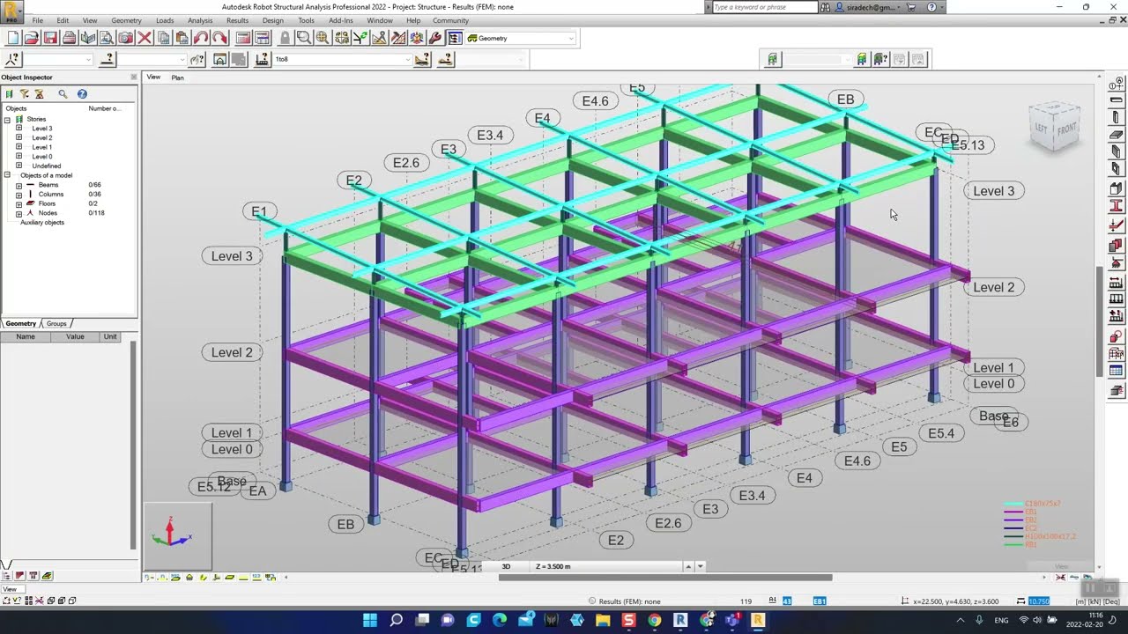The image size is (1128, 634).
Task: Open the bar selection combo box
Action: 152,59
